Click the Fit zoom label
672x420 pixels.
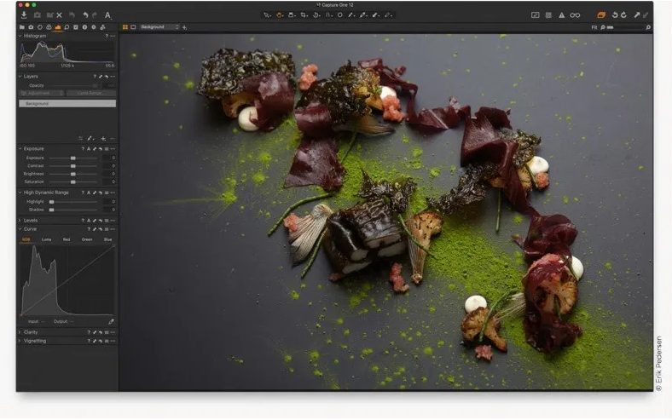tap(594, 27)
